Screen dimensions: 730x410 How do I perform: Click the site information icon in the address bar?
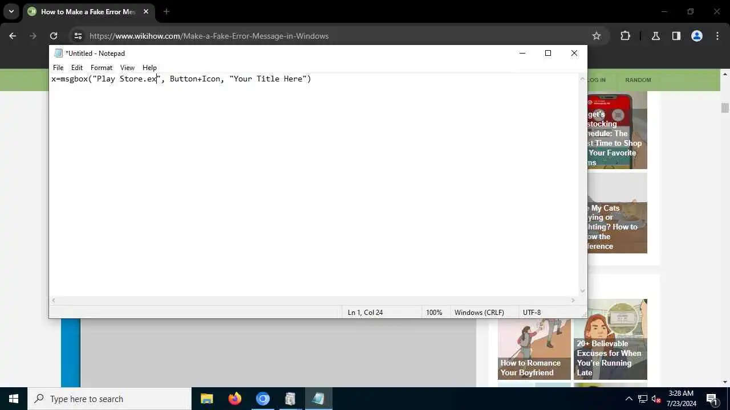click(x=78, y=36)
